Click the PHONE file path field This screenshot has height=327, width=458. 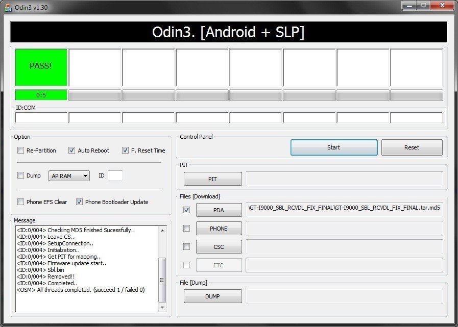point(344,228)
